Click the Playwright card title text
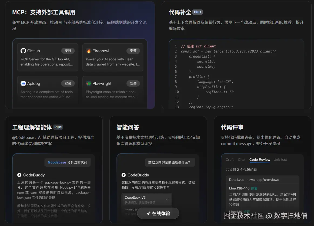 point(102,83)
